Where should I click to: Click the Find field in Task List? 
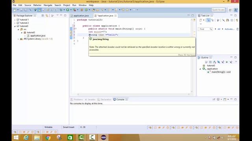coord(205,29)
